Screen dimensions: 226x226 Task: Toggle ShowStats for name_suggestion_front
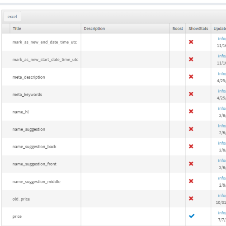[191, 164]
